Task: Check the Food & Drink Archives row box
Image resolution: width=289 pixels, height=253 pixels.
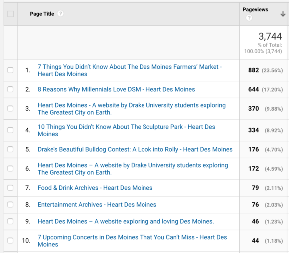Action: (x=10, y=188)
